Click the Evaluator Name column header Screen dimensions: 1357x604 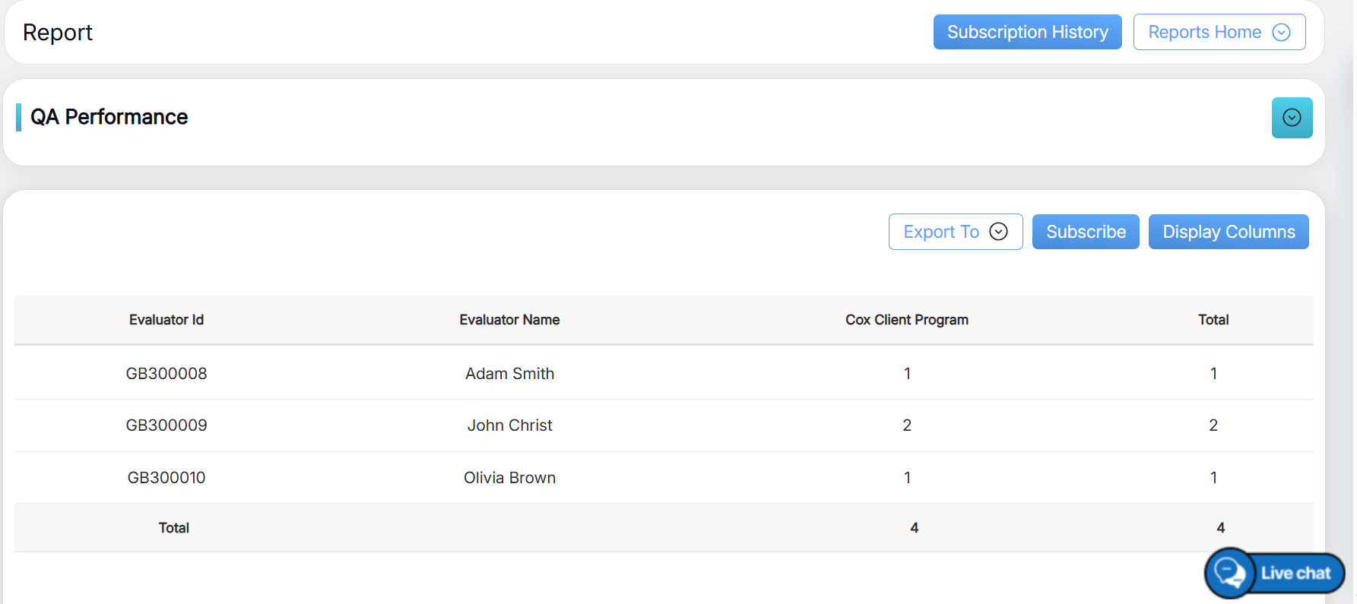(509, 320)
